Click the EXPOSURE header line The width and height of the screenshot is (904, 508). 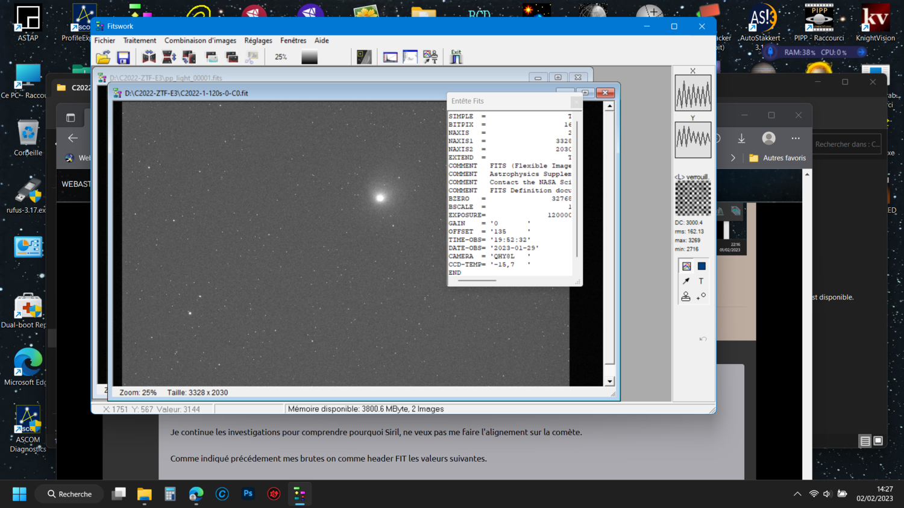tap(510, 215)
